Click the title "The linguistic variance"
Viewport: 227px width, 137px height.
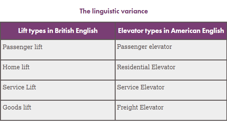coord(113,11)
